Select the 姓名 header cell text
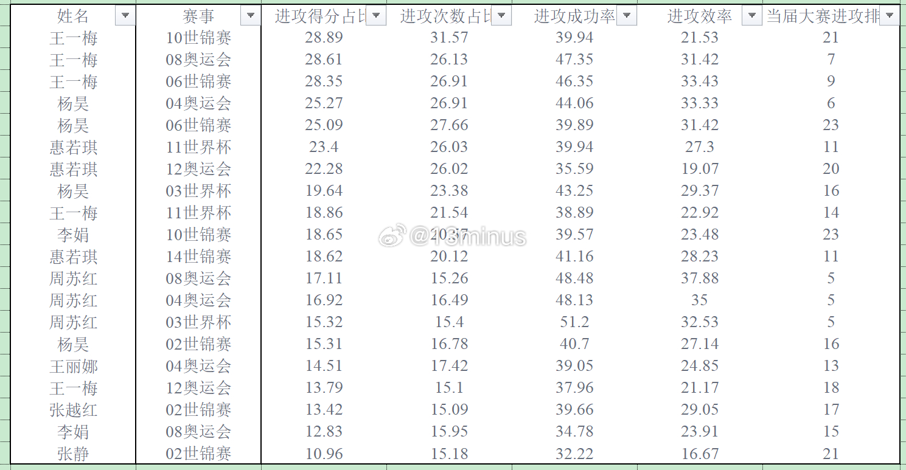Viewport: 906px width, 470px height. coord(73,16)
